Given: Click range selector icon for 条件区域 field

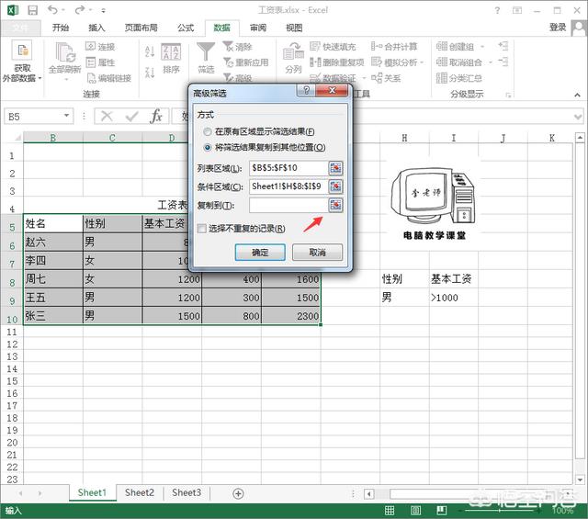Looking at the screenshot, I should [335, 186].
